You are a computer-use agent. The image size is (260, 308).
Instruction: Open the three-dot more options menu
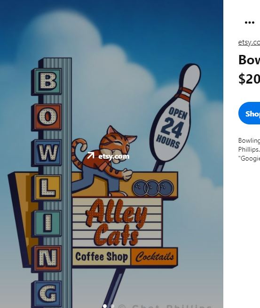(x=249, y=23)
